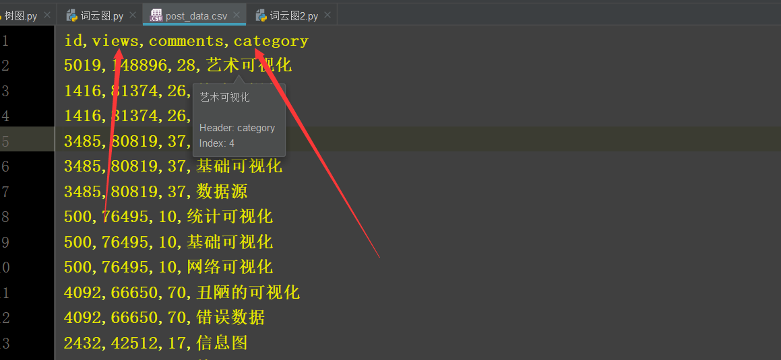This screenshot has height=360, width=781.
Task: Click views value 66650 in the 丑陋的可视化 row
Action: point(133,293)
